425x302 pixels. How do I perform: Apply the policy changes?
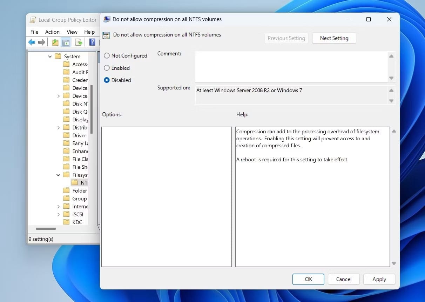379,279
